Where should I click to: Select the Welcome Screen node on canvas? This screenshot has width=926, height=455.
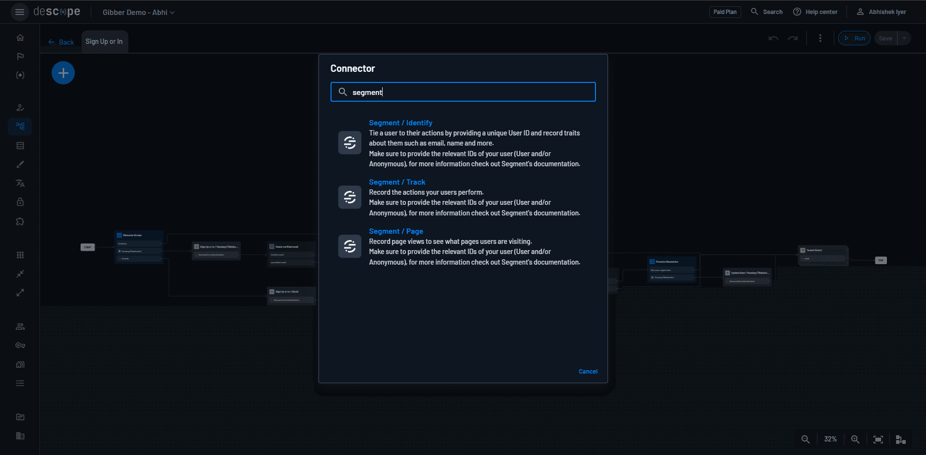pyautogui.click(x=139, y=247)
